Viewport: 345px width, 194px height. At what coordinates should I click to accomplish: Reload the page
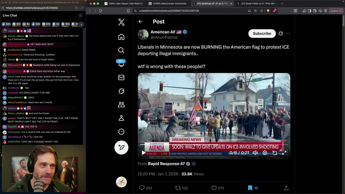pos(101,11)
